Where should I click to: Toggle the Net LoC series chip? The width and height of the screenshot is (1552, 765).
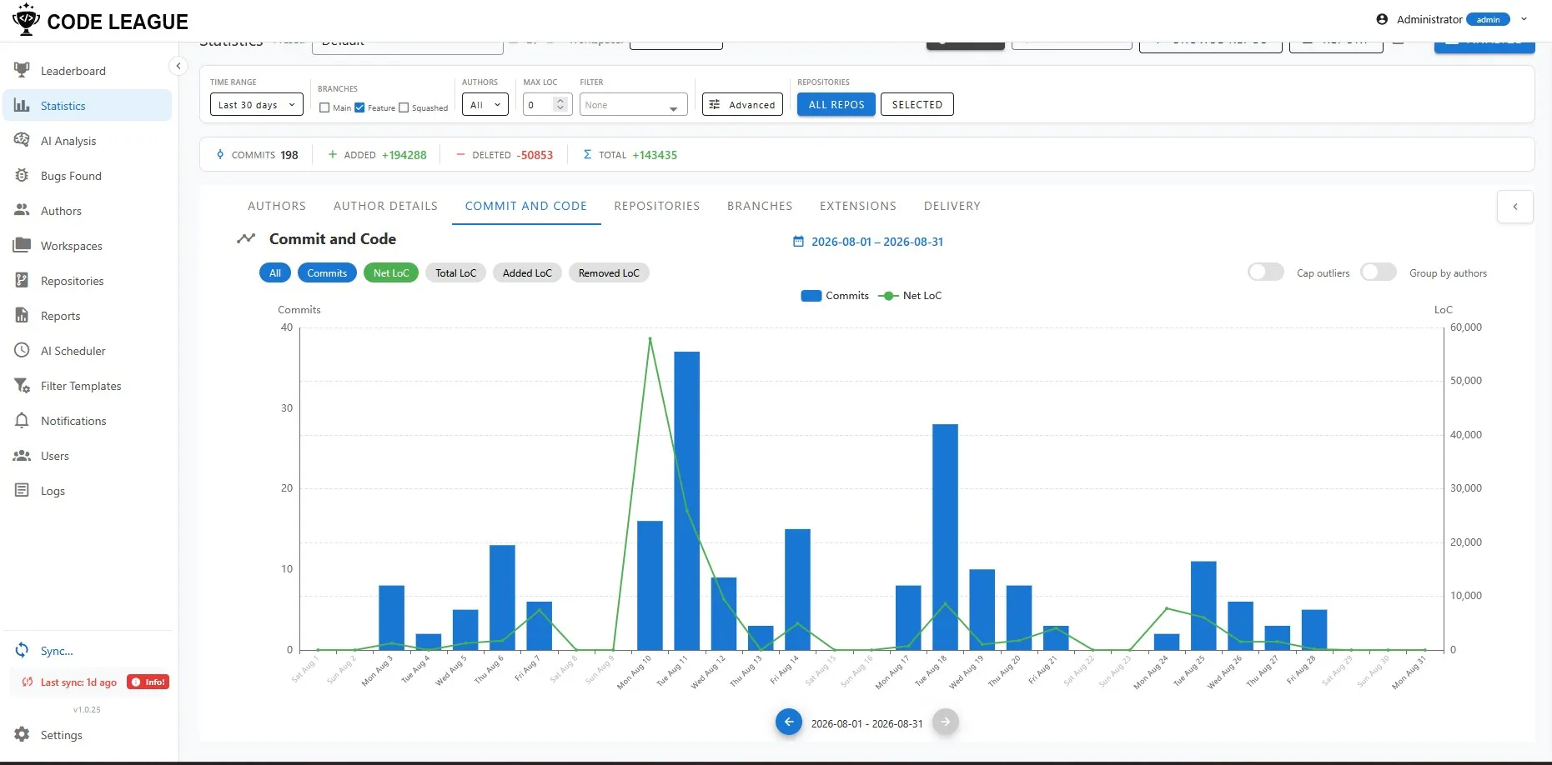[391, 272]
